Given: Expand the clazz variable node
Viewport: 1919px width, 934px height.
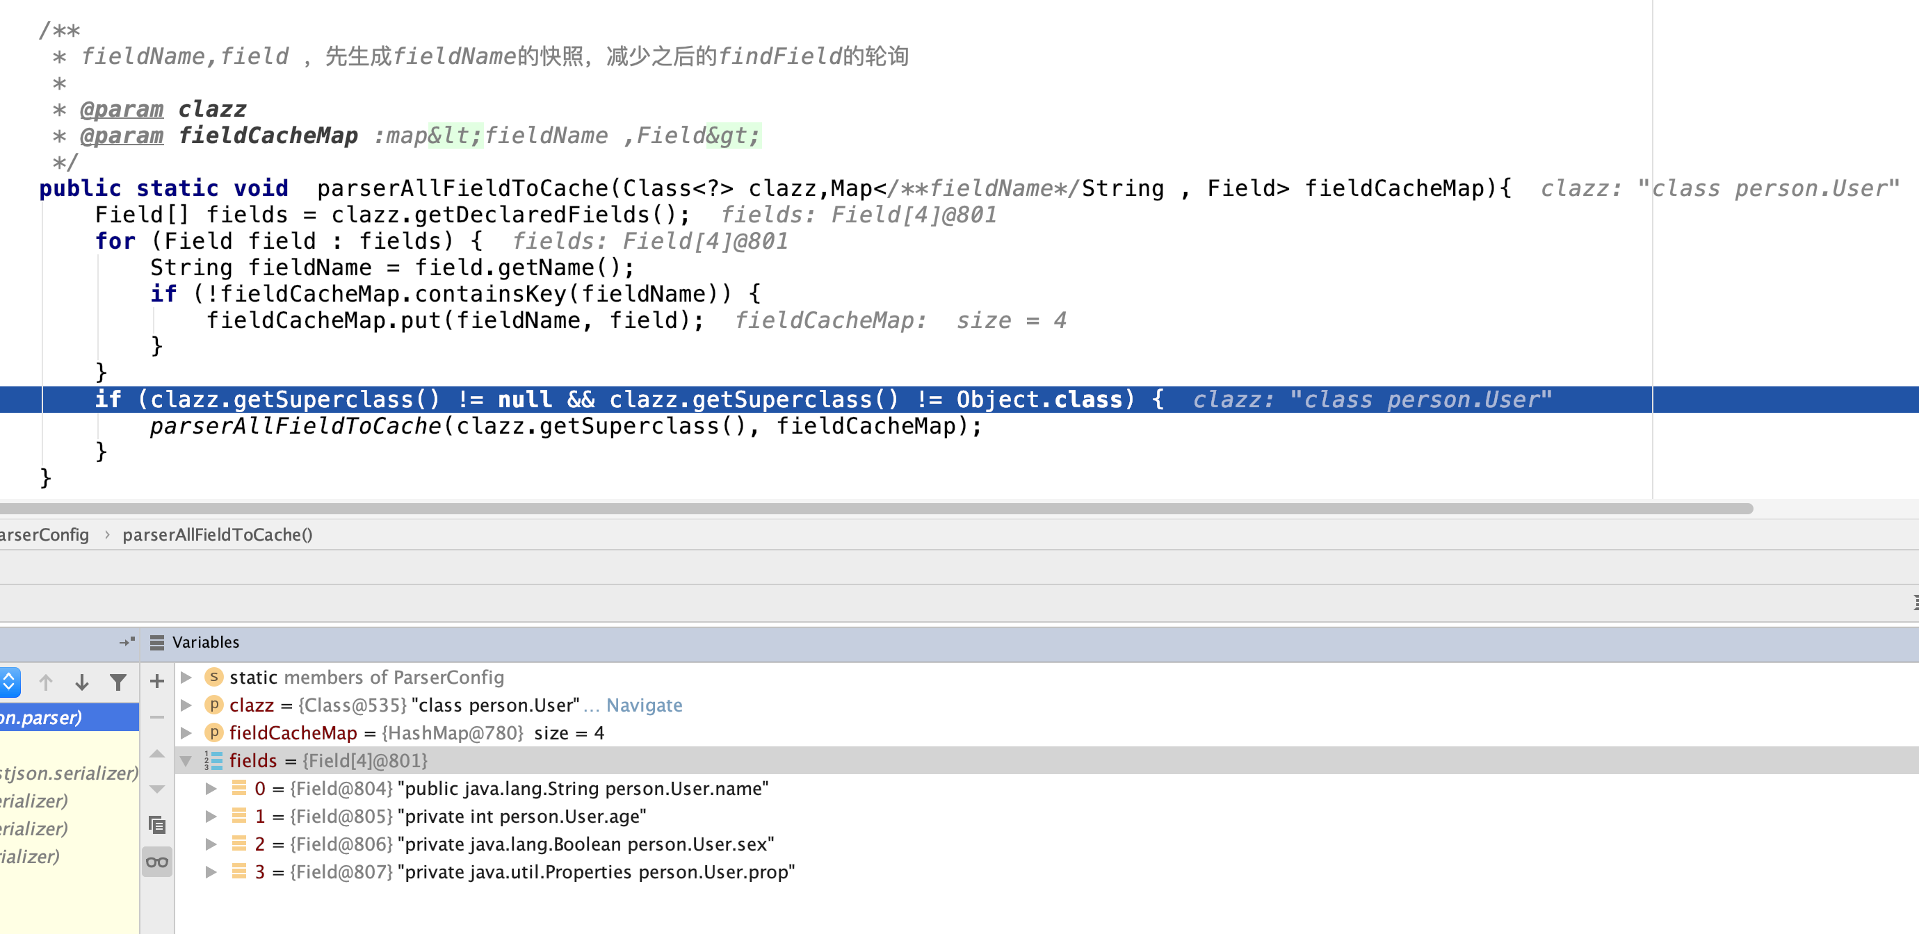Looking at the screenshot, I should click(x=186, y=705).
